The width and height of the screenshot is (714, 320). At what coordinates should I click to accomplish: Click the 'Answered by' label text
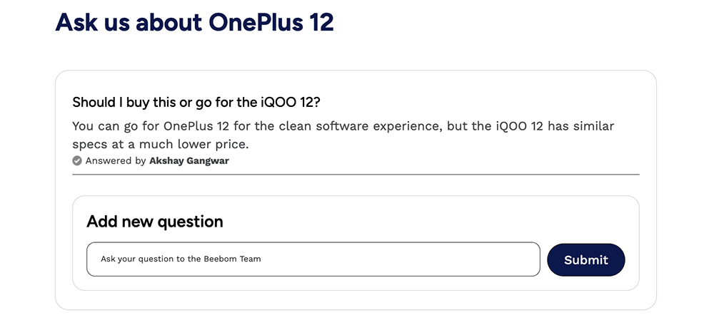116,161
